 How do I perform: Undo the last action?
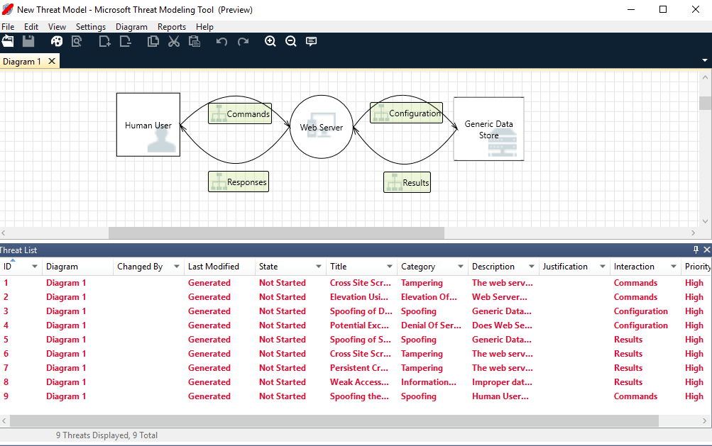pyautogui.click(x=221, y=41)
